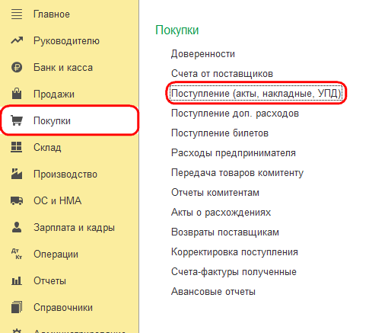This screenshot has width=369, height=333.
Task: Open Счета от поставщиков
Action: 222,74
